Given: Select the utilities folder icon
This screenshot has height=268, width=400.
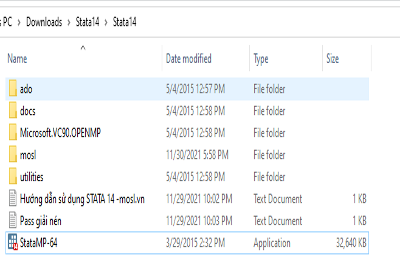Looking at the screenshot, I should [x=13, y=176].
